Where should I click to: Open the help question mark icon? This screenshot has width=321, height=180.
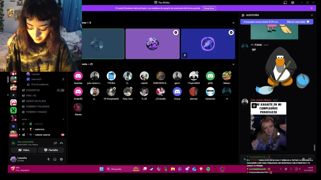pyautogui.click(x=293, y=2)
